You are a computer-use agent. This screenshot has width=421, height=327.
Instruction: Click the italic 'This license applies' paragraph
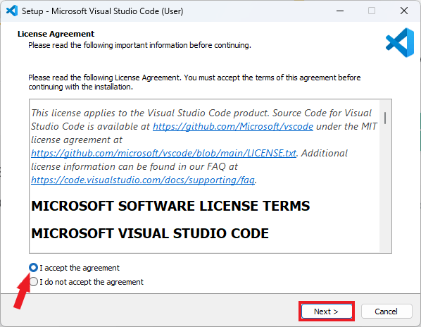[204, 147]
